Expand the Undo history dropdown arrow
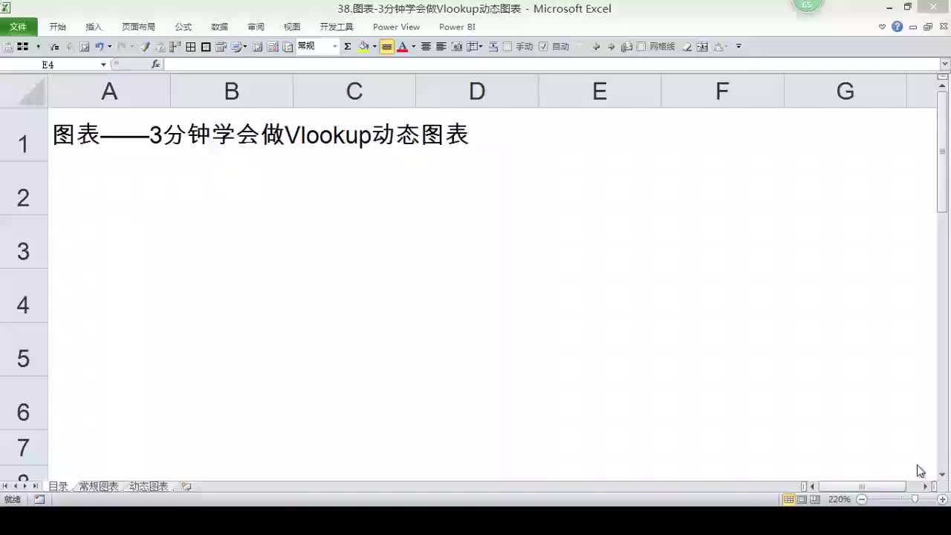 click(110, 46)
